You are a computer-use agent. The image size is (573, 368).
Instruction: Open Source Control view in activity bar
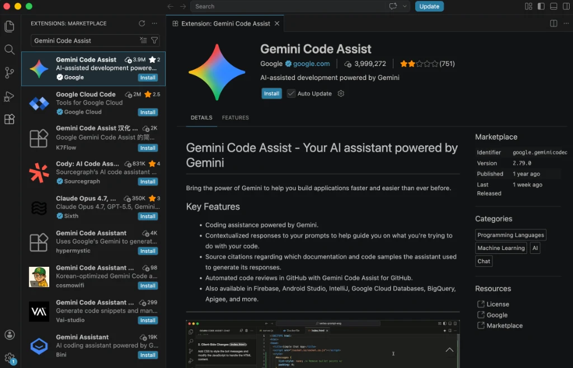click(10, 73)
